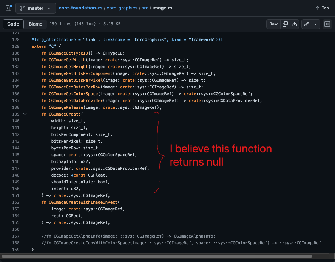This screenshot has height=262, width=335.
Task: Switch to the Blame view tab
Action: pyautogui.click(x=36, y=24)
